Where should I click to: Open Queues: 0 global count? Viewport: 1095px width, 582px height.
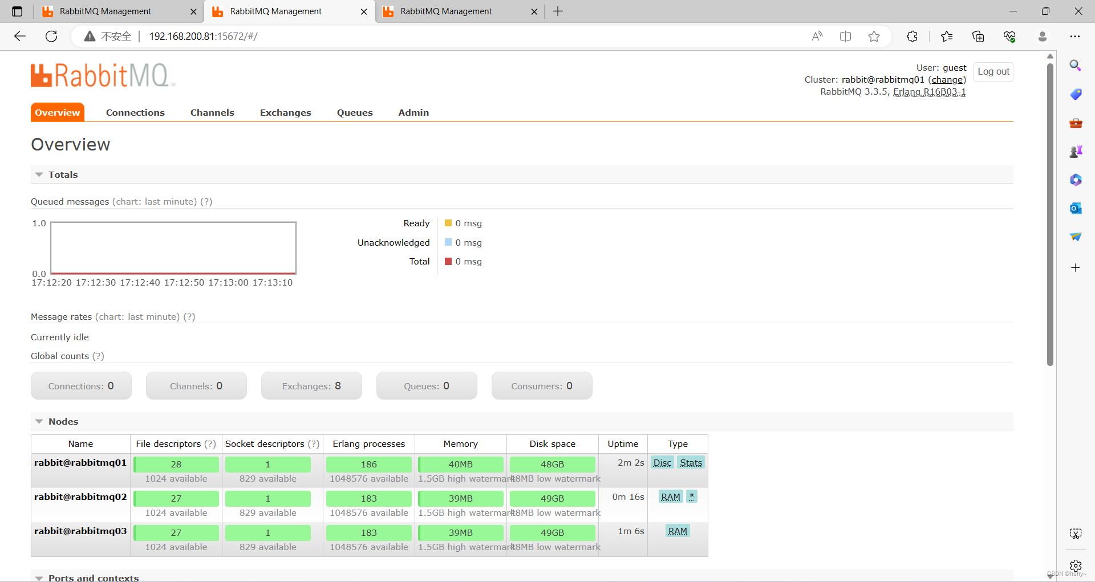[427, 386]
